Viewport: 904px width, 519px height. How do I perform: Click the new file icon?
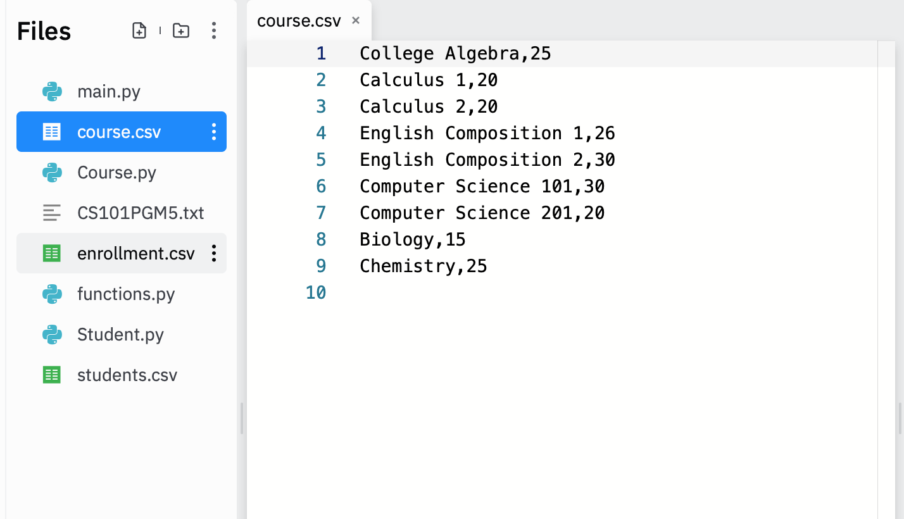pos(139,30)
